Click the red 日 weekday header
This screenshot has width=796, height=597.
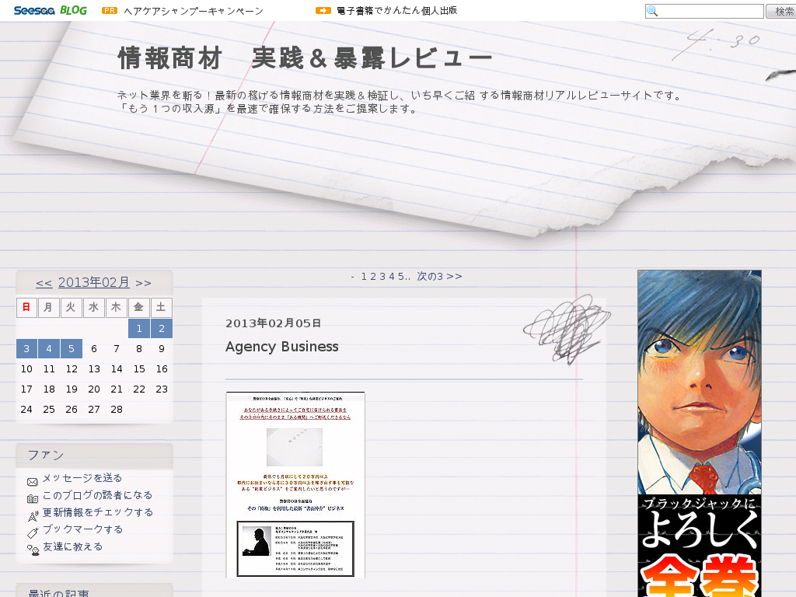(x=26, y=307)
